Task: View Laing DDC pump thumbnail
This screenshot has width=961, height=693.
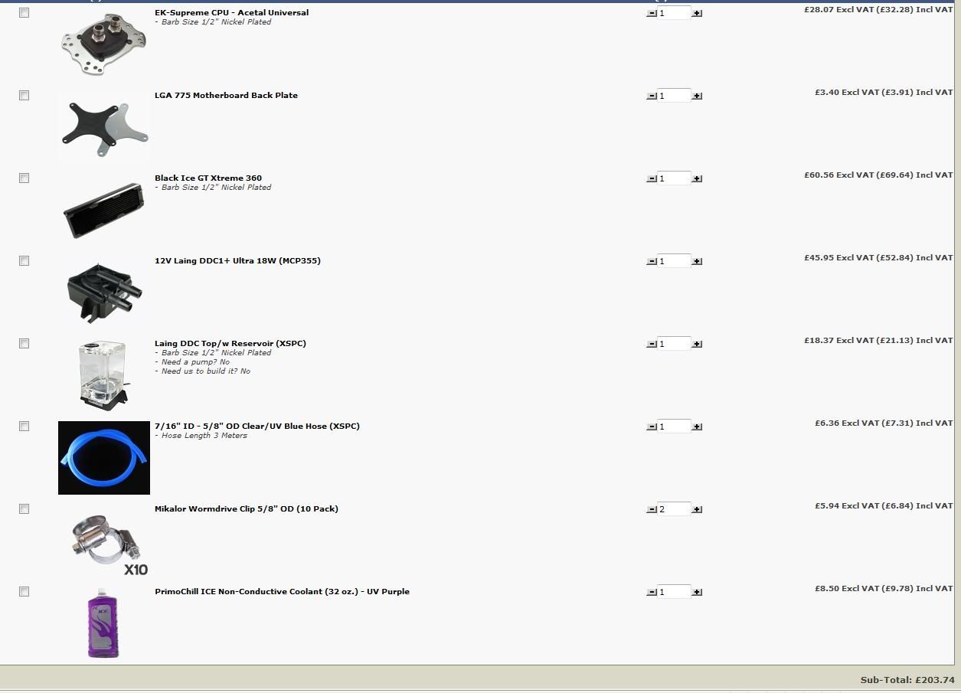Action: tap(104, 292)
